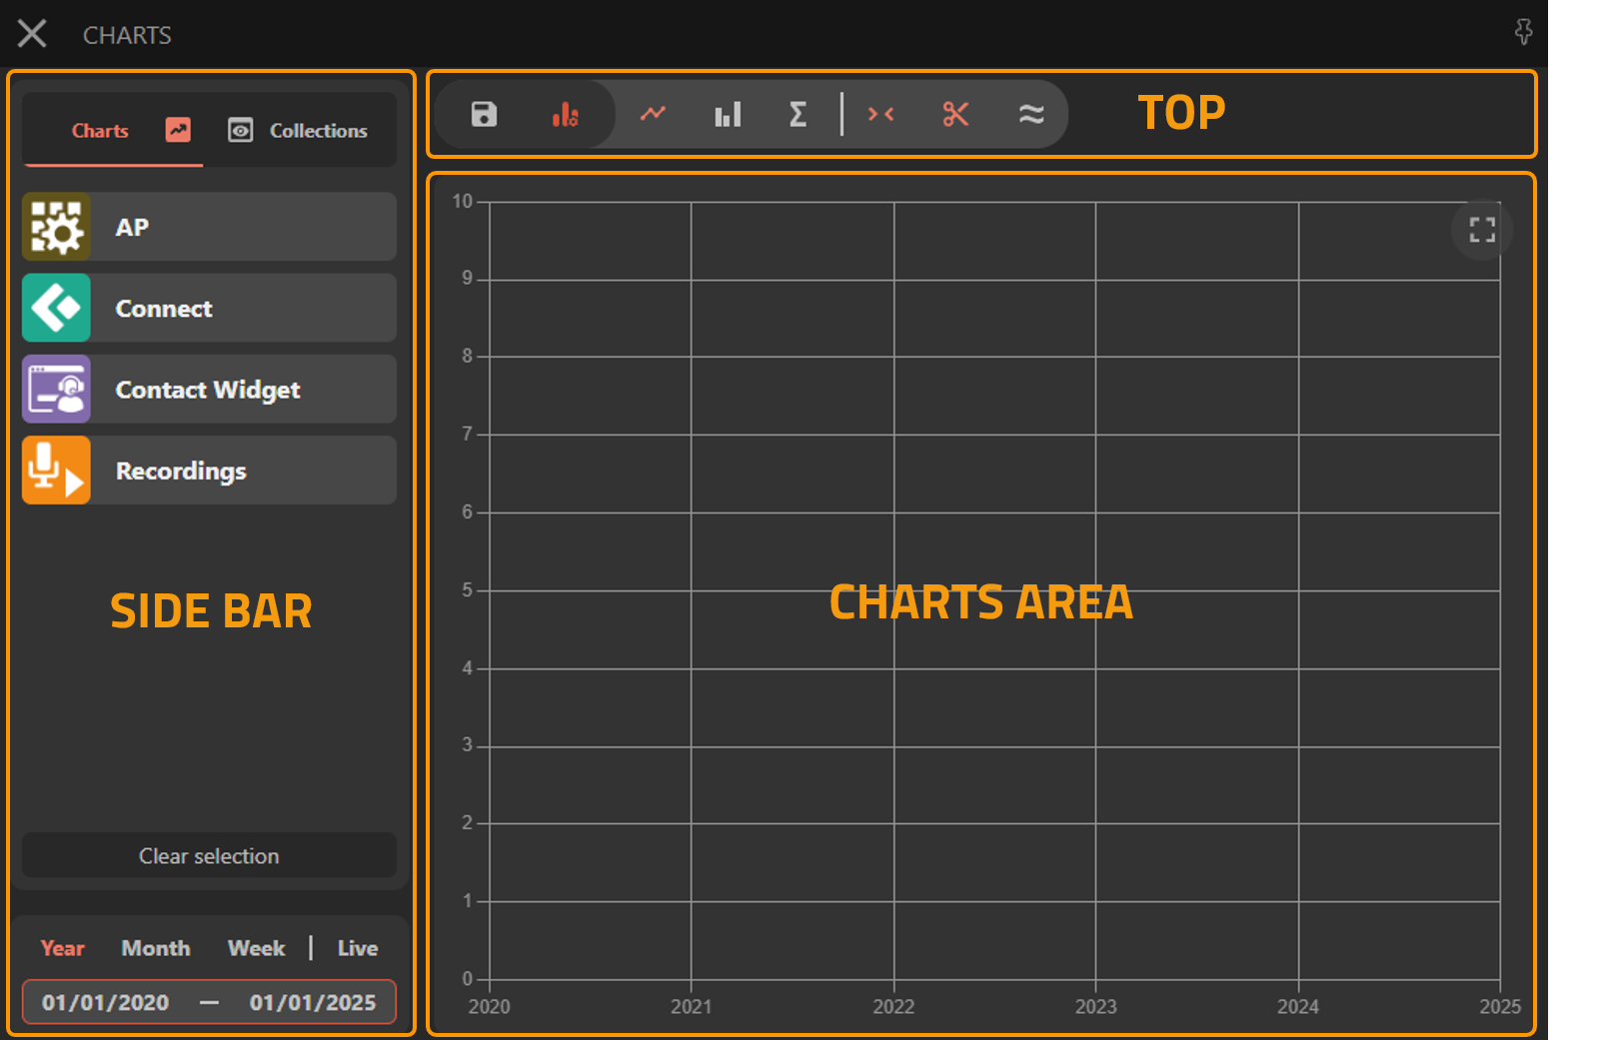This screenshot has height=1040, width=1623.
Task: Switch to bar chart type
Action: [728, 114]
